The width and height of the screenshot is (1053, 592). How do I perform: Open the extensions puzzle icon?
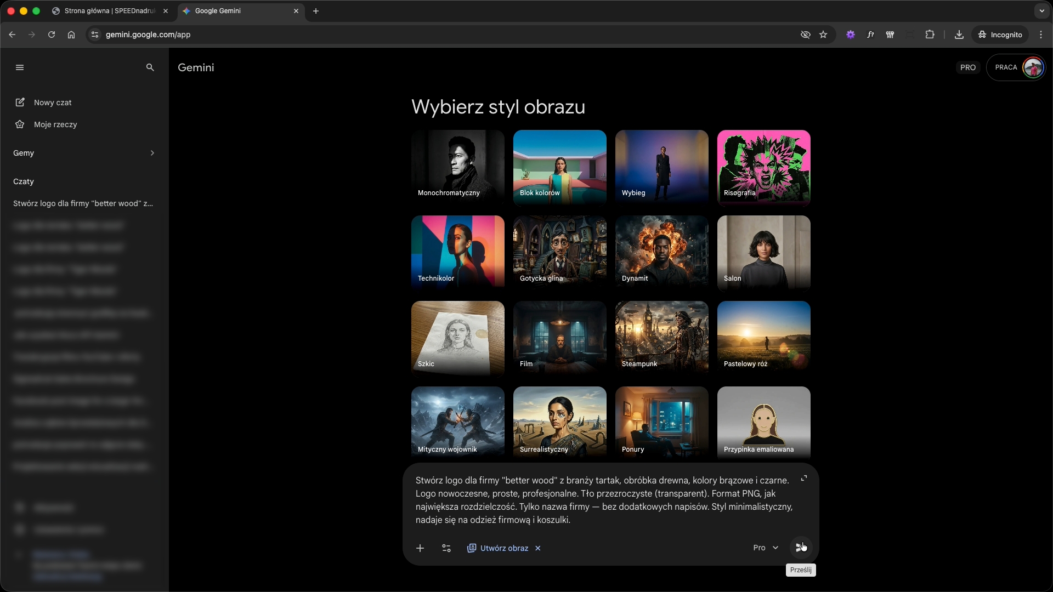[930, 35]
